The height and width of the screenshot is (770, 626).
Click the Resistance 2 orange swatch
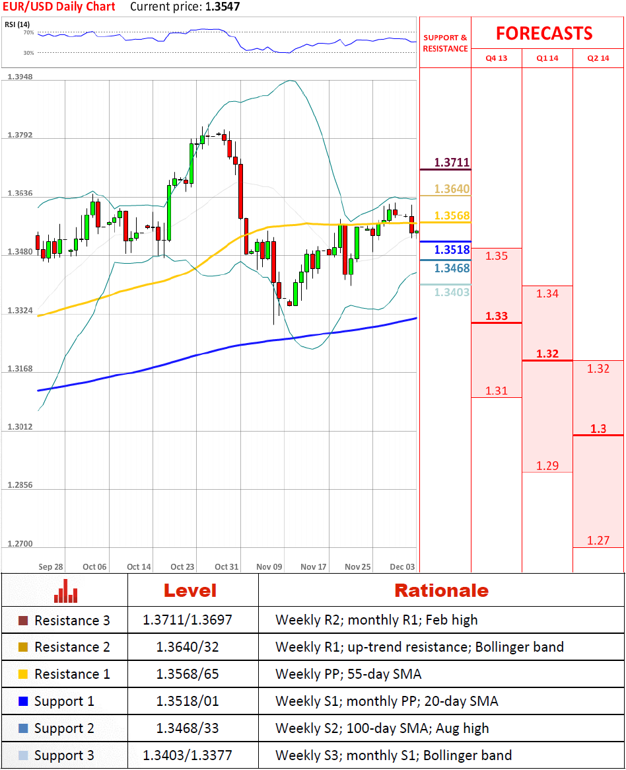pos(23,647)
